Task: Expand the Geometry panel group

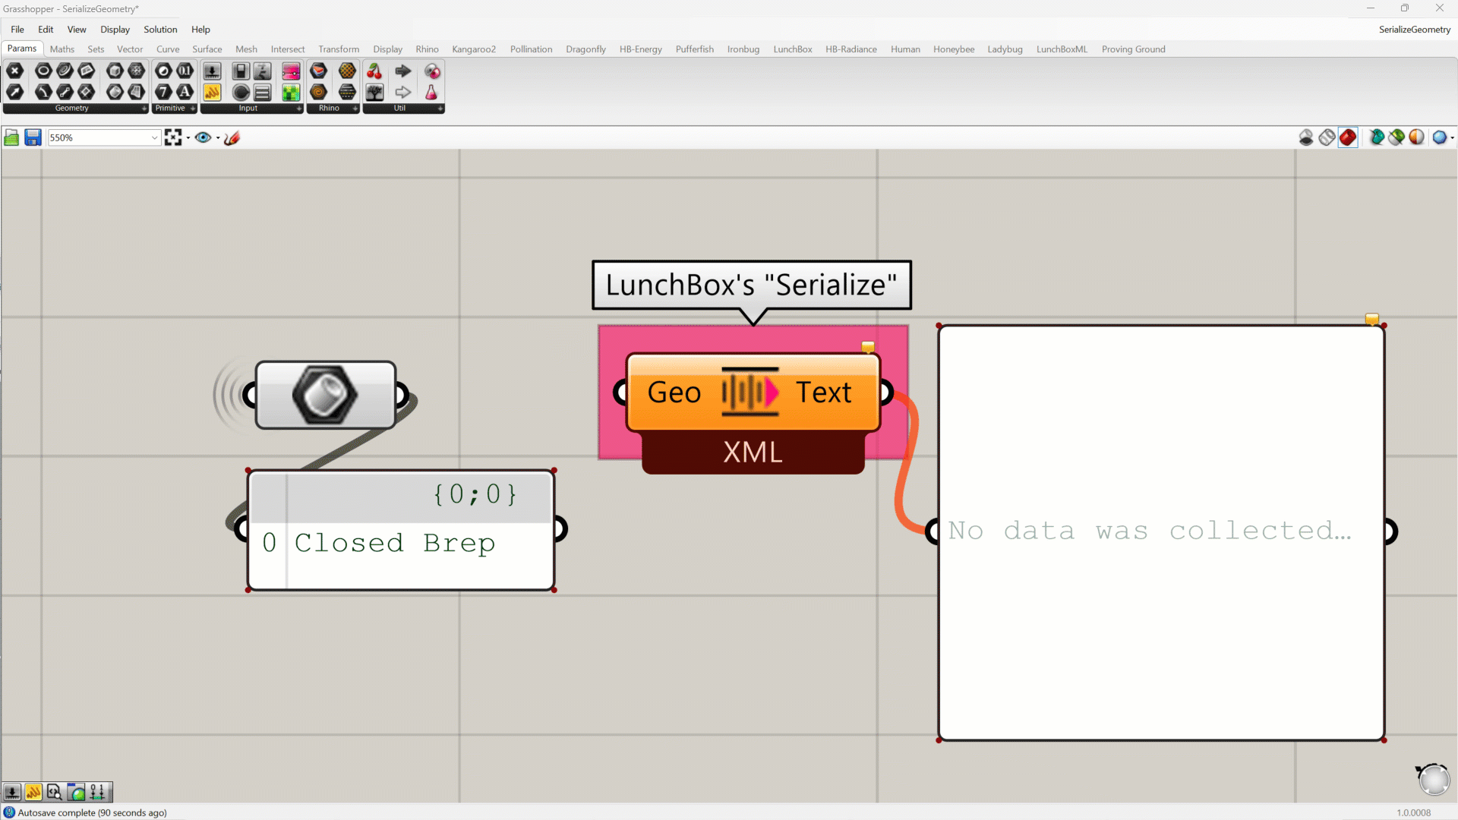Action: [x=144, y=109]
